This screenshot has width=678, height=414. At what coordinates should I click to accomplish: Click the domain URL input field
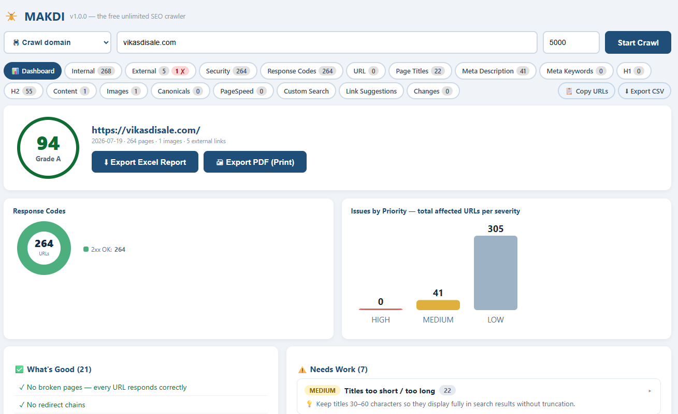pyautogui.click(x=327, y=42)
